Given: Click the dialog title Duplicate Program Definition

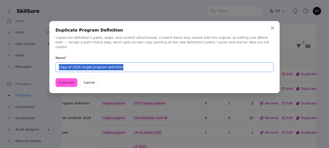Looking at the screenshot, I should [x=89, y=30].
